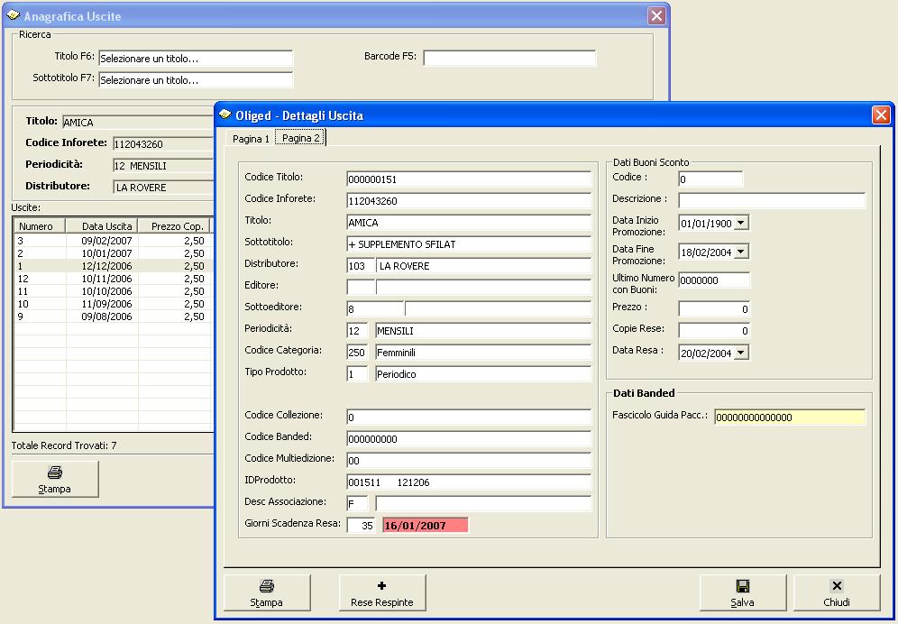Viewport: 898px width, 624px height.
Task: Click the Anagrafica Uscite title bar icon
Action: [x=14, y=15]
